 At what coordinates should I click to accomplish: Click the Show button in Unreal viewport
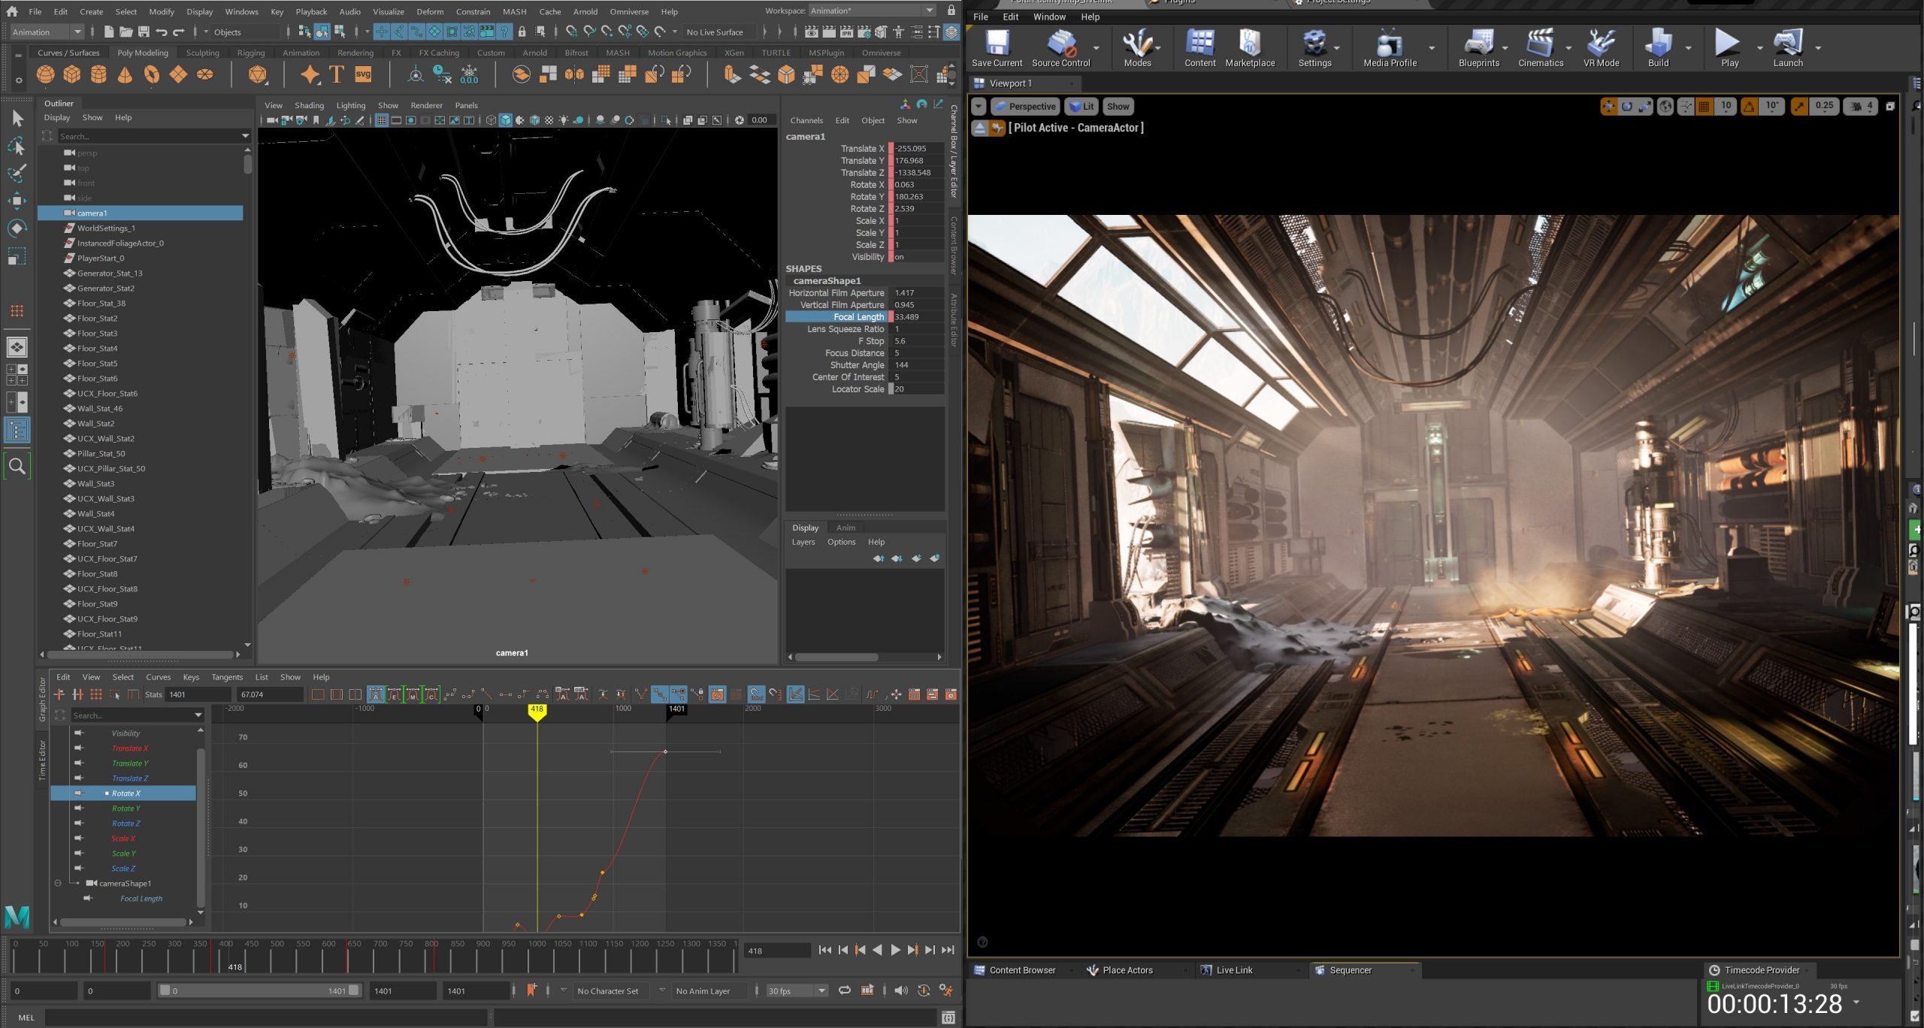pos(1118,107)
